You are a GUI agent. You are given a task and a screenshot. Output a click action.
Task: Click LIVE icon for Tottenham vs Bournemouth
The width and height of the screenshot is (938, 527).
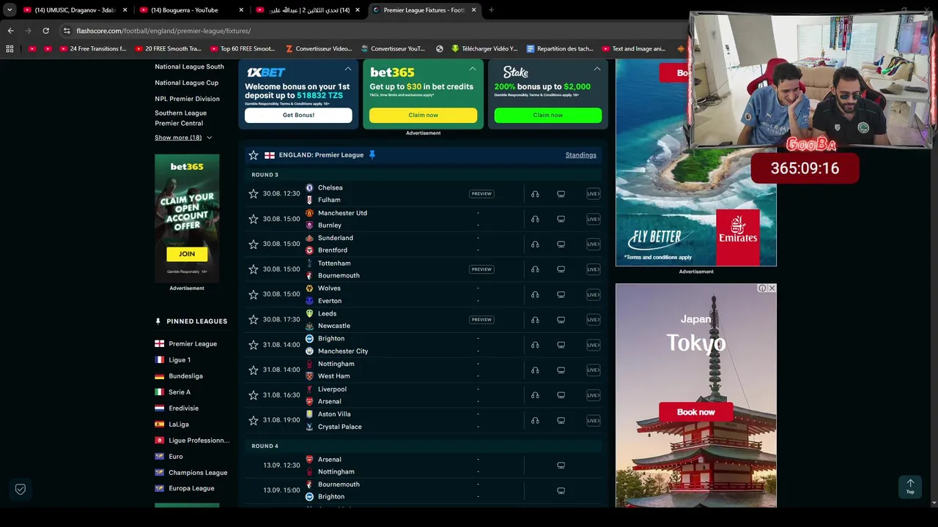click(x=593, y=269)
